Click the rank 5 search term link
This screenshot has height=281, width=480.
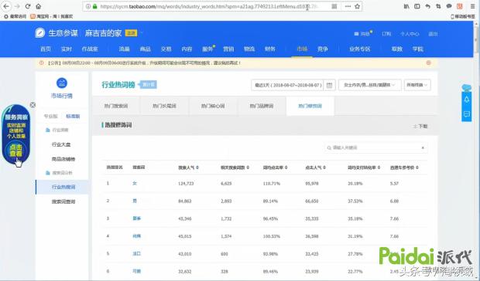136,253
